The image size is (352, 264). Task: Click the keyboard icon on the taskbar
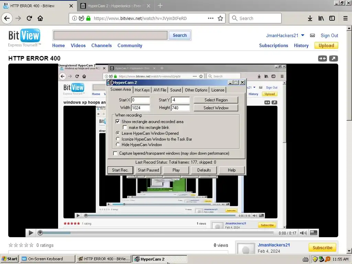[305, 259]
